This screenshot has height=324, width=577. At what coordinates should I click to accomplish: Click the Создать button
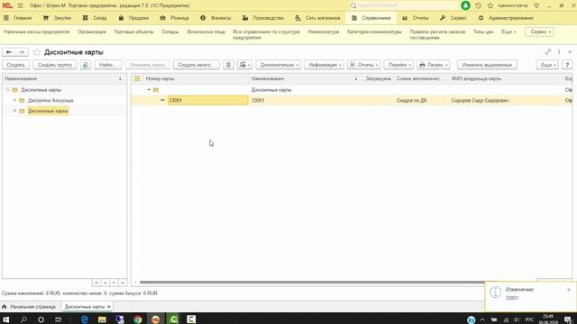(16, 65)
